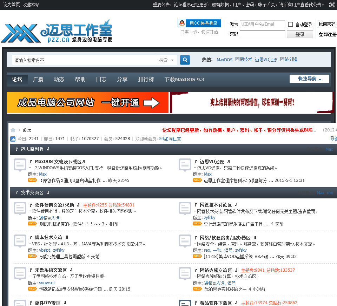337x306 pixels.
Task: Click the 迈思工作室 site logo
Action: click(x=57, y=31)
